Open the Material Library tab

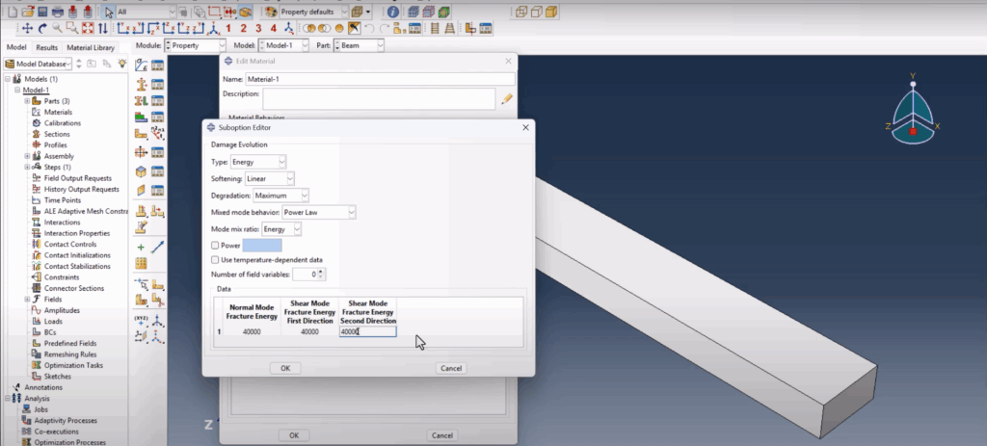tap(91, 48)
